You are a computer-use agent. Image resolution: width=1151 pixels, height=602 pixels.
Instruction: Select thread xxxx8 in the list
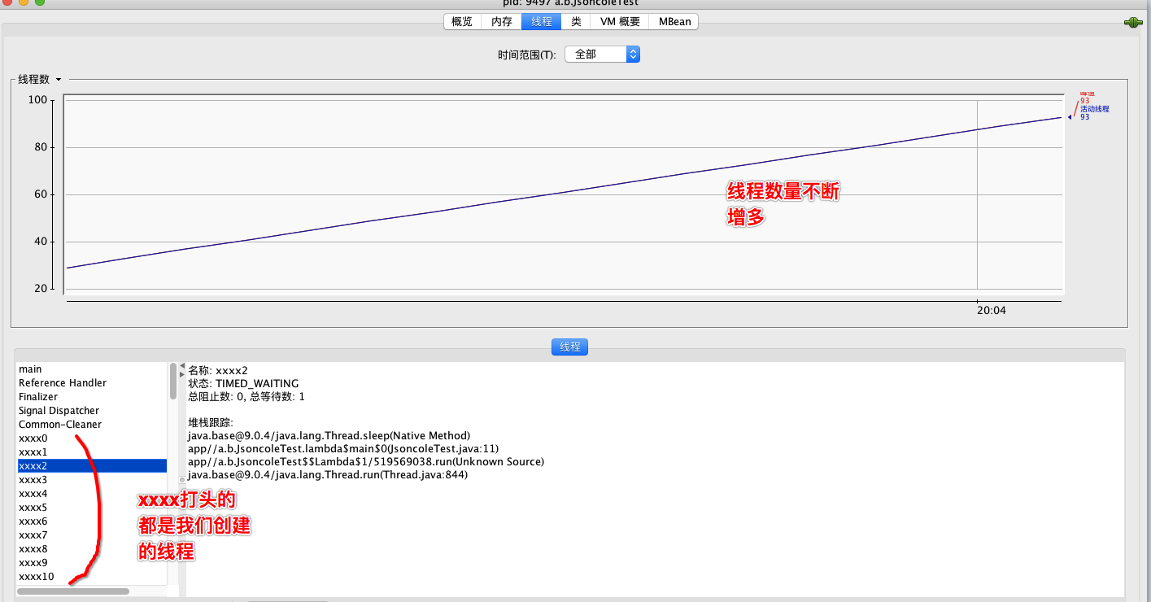tap(92, 549)
